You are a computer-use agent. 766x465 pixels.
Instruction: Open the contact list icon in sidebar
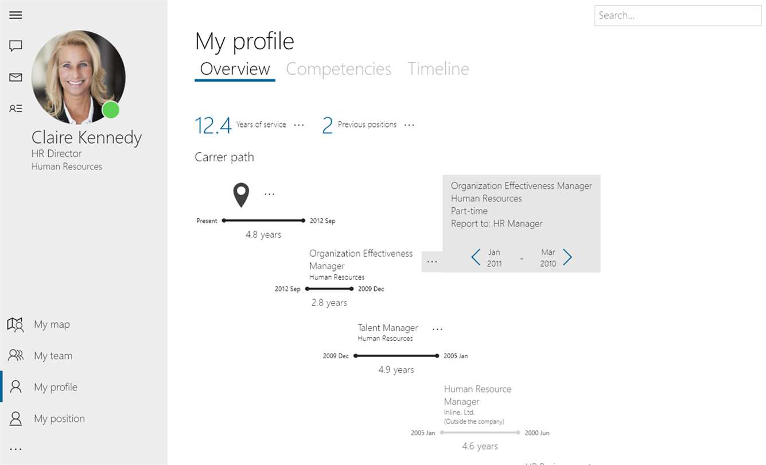pyautogui.click(x=15, y=108)
